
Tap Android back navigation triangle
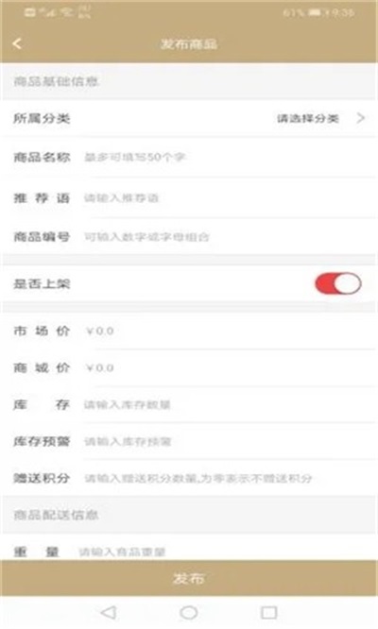pos(109,612)
